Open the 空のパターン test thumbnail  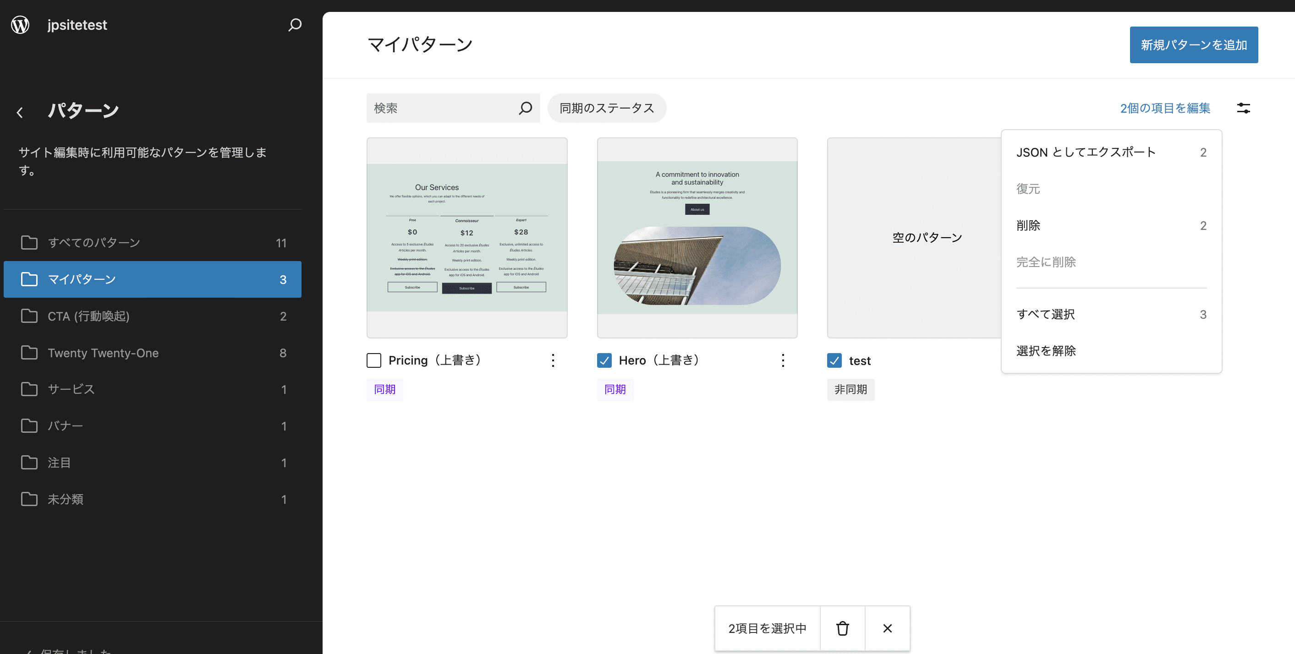[914, 238]
